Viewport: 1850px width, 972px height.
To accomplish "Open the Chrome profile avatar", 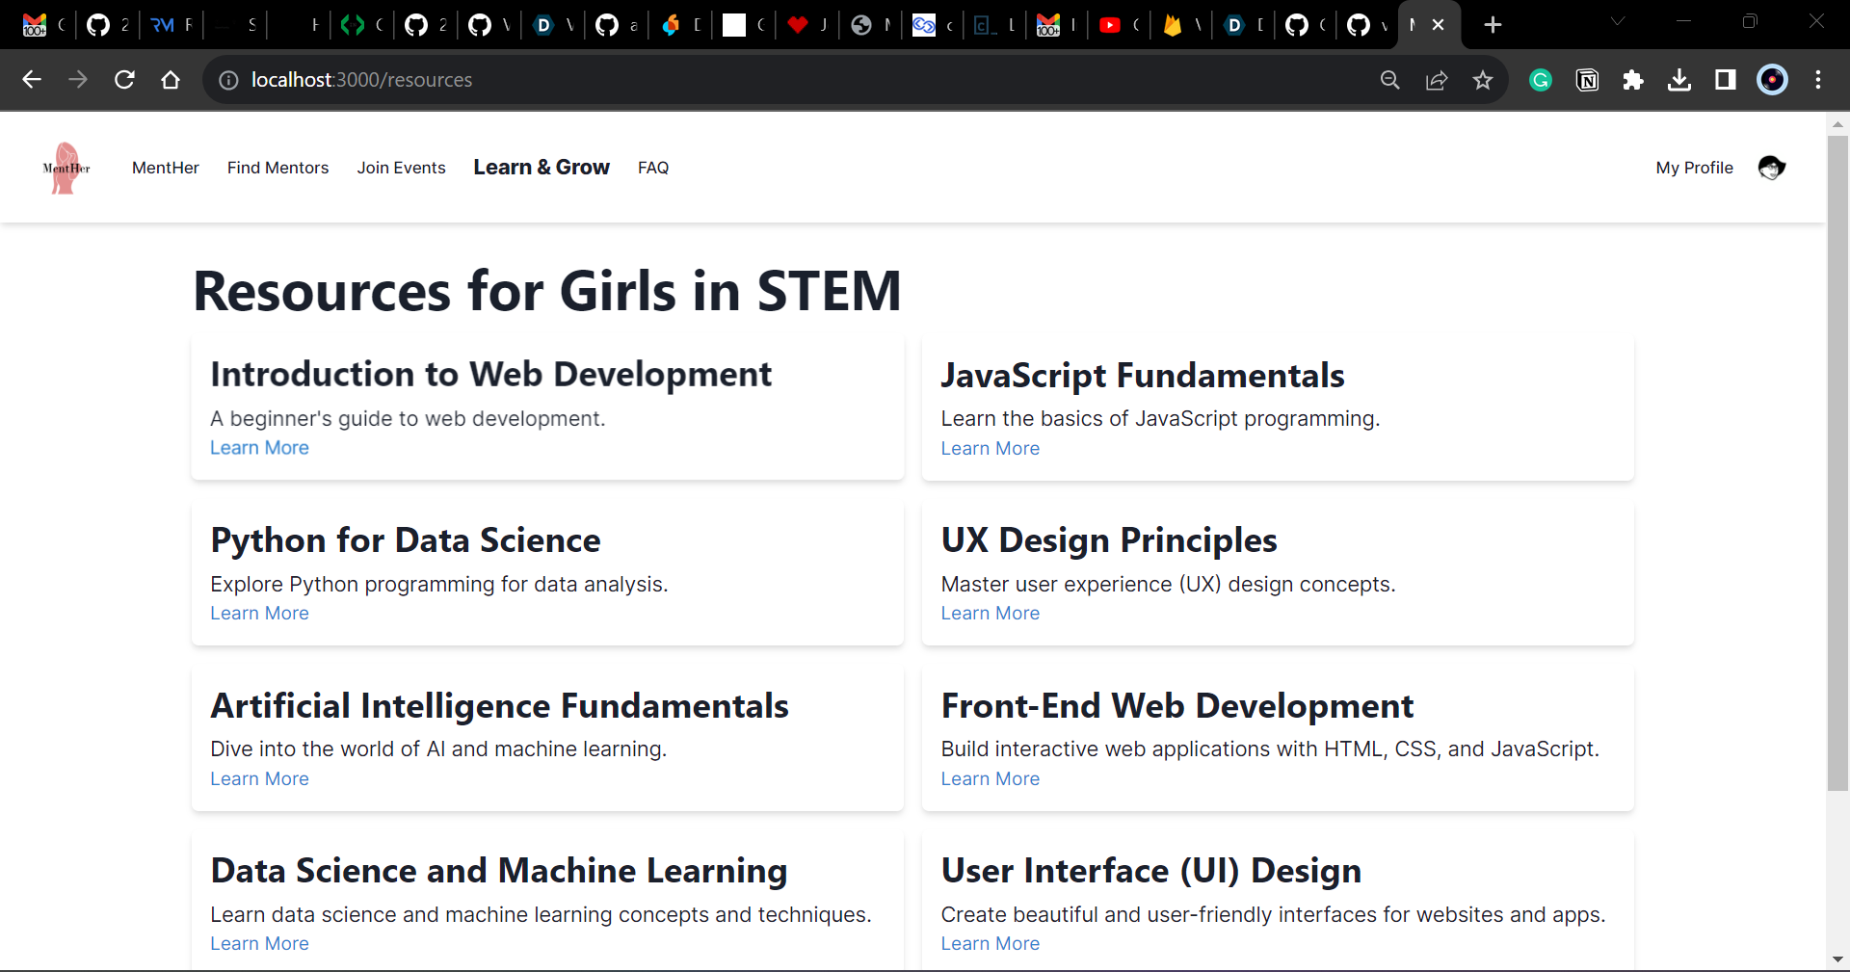I will (1772, 80).
